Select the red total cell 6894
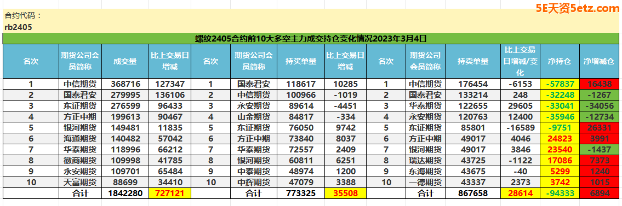Viewport: 622px width, 206px height. (x=598, y=193)
